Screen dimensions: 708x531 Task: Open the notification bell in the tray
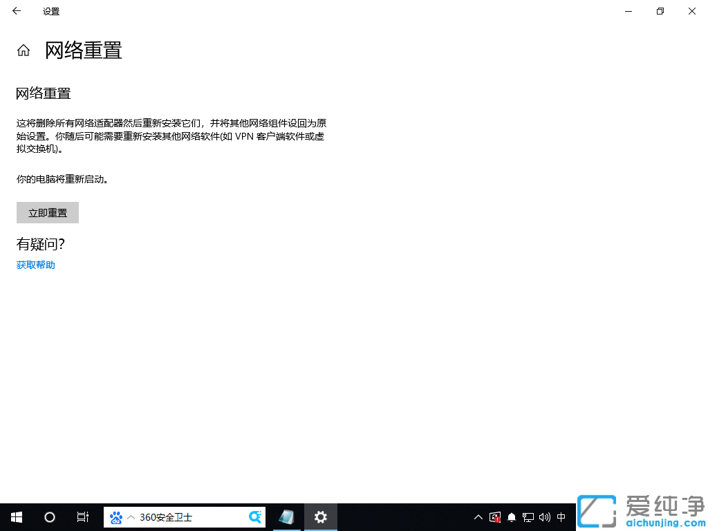pos(512,516)
